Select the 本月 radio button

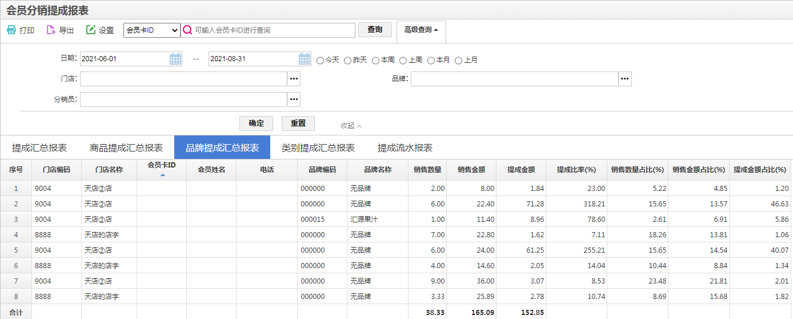(431, 60)
